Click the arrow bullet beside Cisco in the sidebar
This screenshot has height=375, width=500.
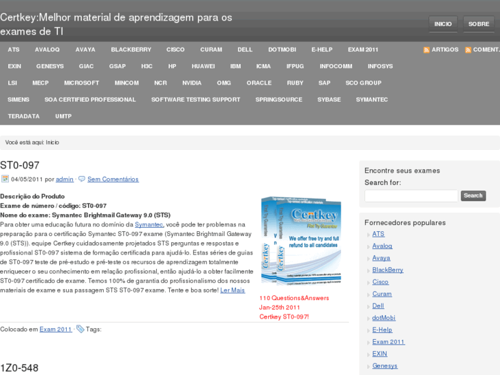click(x=369, y=283)
